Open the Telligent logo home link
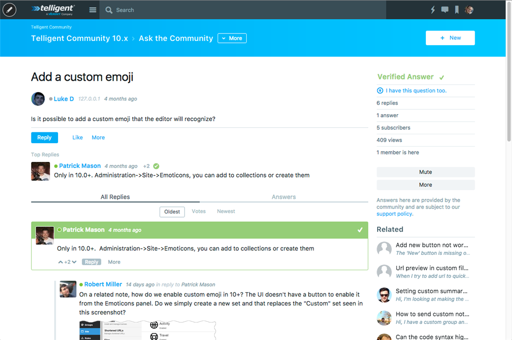This screenshot has height=340, width=512. [x=53, y=10]
